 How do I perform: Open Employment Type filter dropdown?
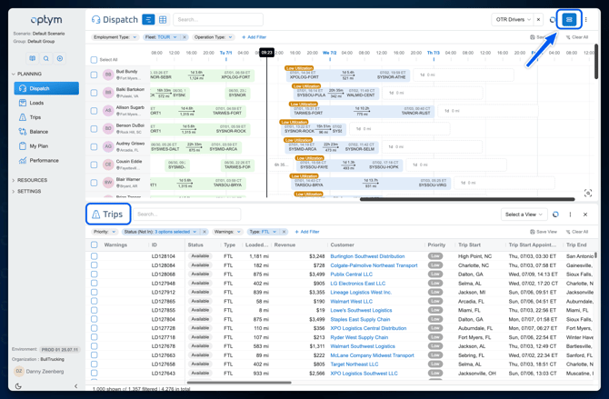pos(115,37)
